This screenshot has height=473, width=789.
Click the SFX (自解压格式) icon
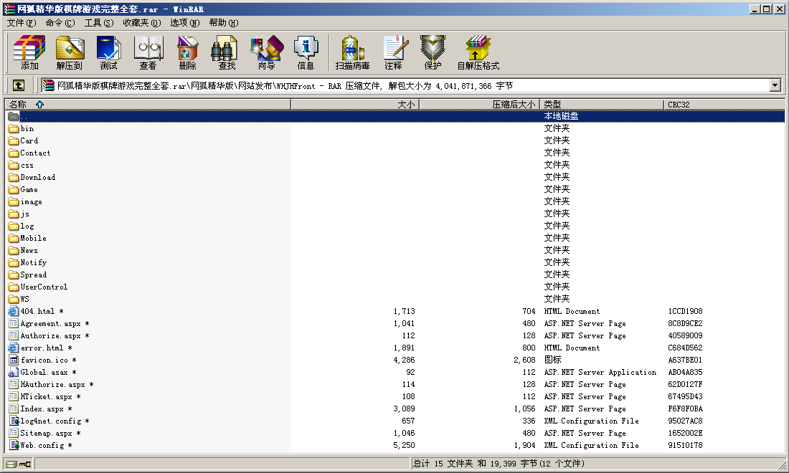[478, 53]
